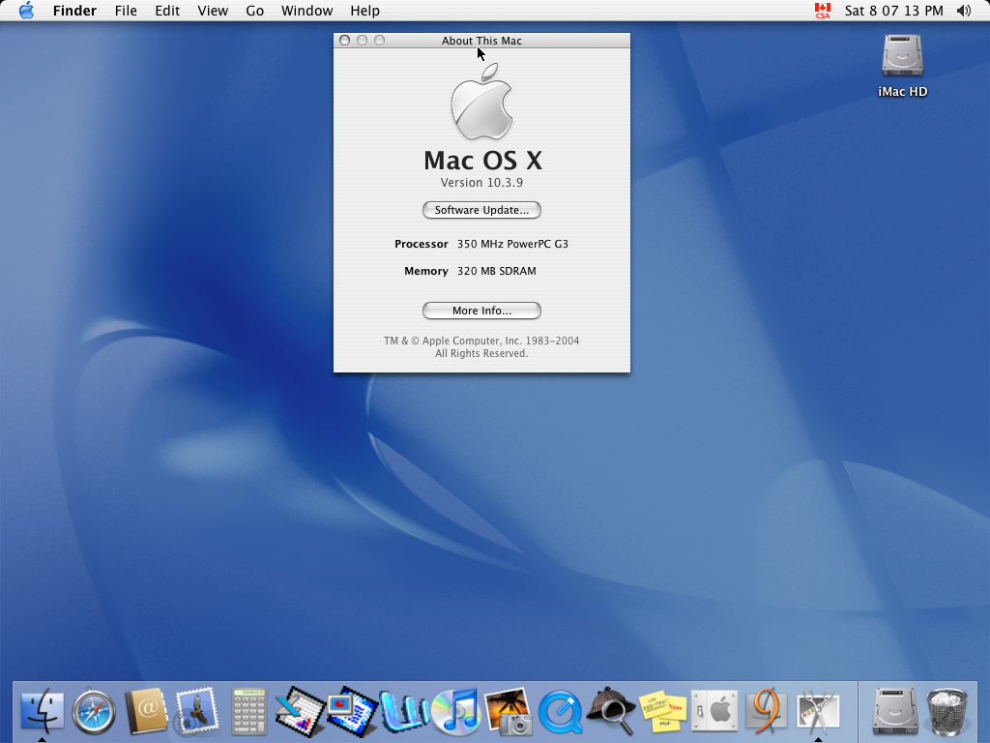Open Stickies yellow notes in Dock
Image resolution: width=990 pixels, height=743 pixels.
click(x=662, y=712)
